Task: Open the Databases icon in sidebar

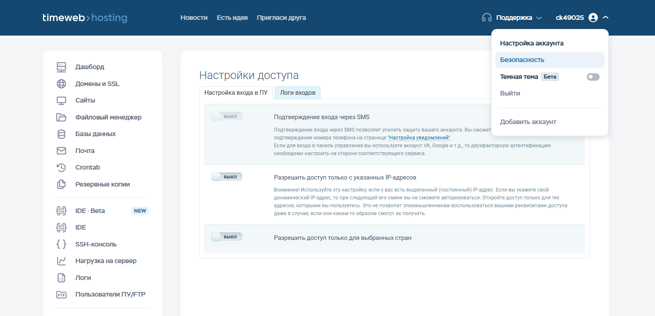Action: pyautogui.click(x=61, y=134)
